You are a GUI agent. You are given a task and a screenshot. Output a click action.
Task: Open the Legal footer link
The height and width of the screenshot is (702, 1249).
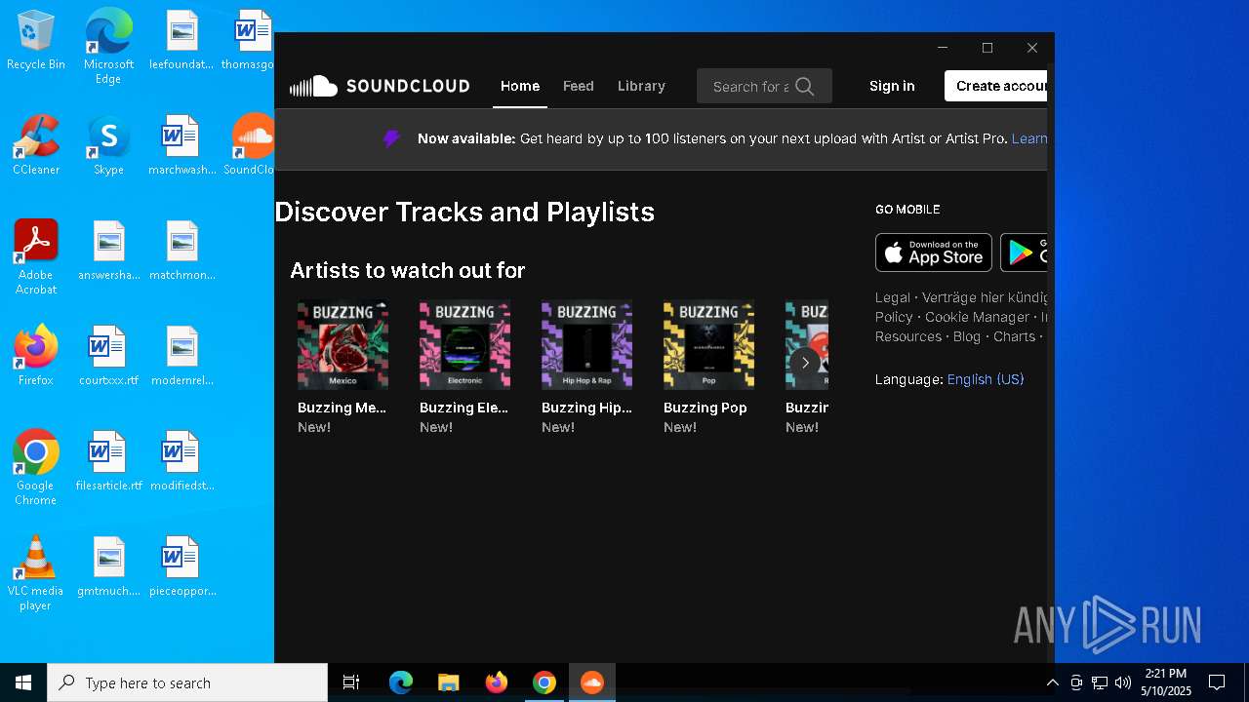[893, 297]
